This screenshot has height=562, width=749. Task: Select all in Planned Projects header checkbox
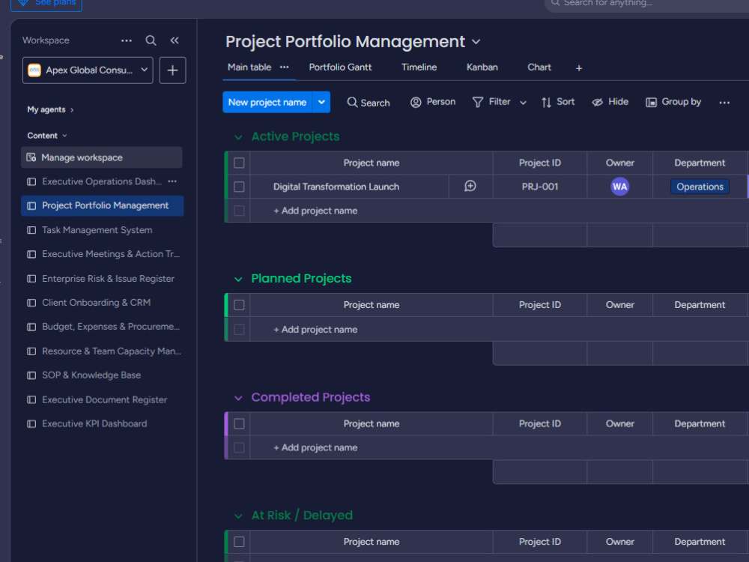click(240, 305)
